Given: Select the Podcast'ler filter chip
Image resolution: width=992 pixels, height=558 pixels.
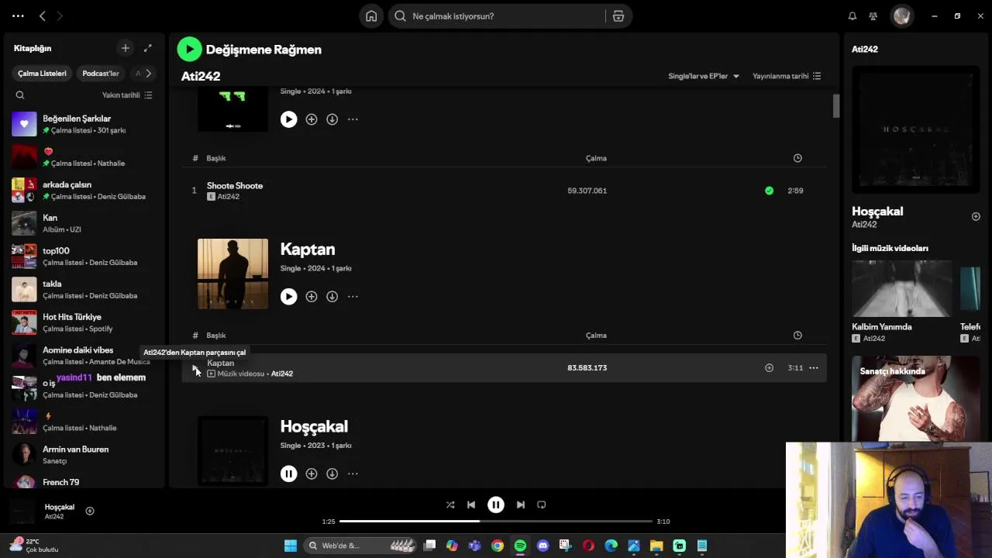Looking at the screenshot, I should point(101,74).
